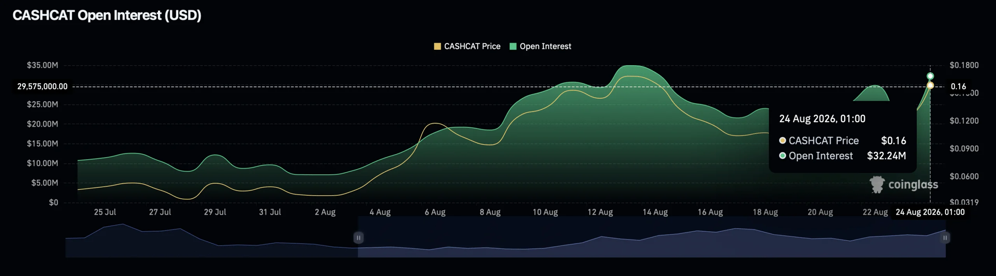Click the 0.16 right crosshair label
This screenshot has width=996, height=276.
[958, 86]
